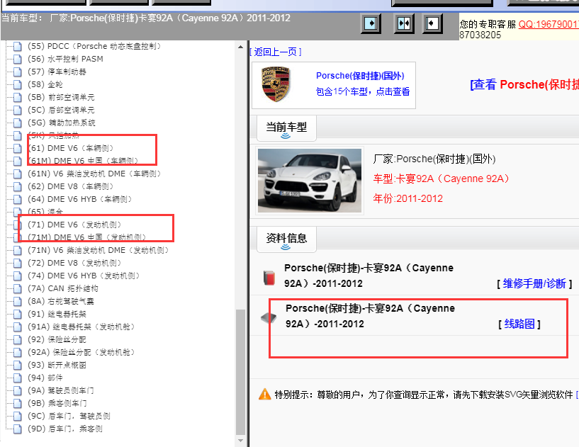Click document icon beside (62) DME V8
This screenshot has height=447, width=579.
pyautogui.click(x=17, y=186)
